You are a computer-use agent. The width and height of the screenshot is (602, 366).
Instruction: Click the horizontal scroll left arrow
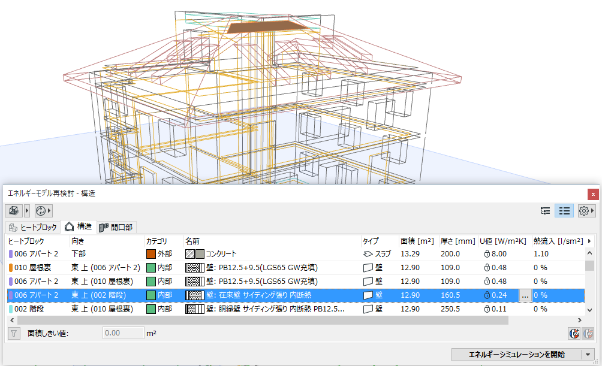pyautogui.click(x=12, y=320)
